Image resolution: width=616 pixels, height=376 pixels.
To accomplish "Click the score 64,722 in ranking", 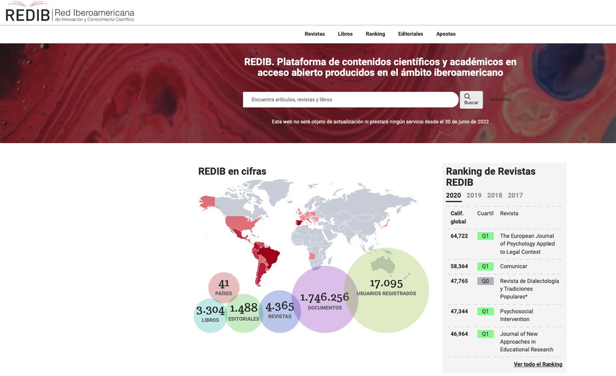I will point(459,236).
